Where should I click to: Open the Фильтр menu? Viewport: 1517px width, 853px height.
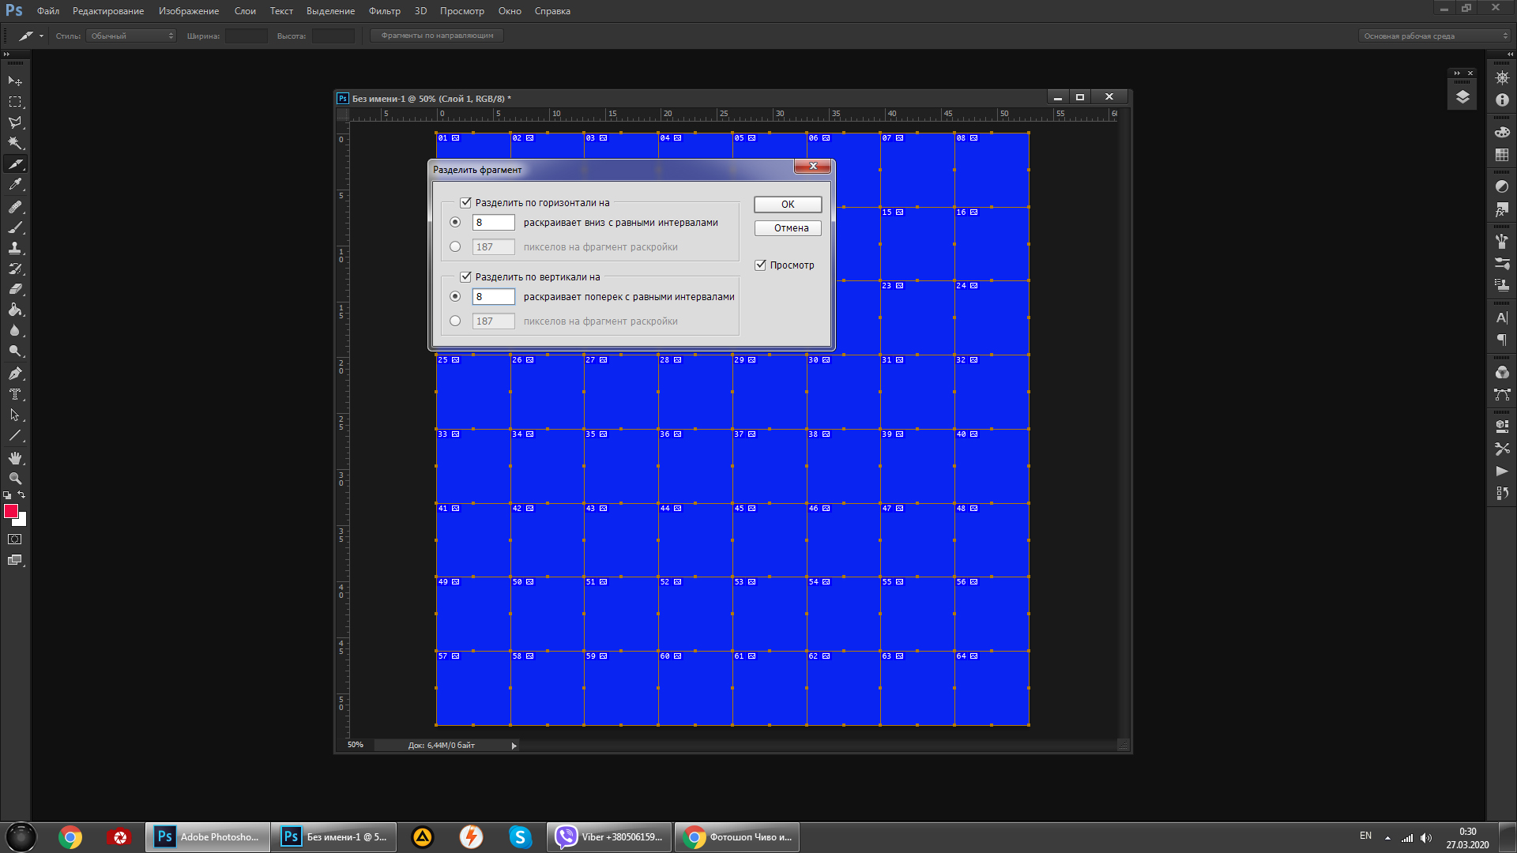tap(384, 11)
